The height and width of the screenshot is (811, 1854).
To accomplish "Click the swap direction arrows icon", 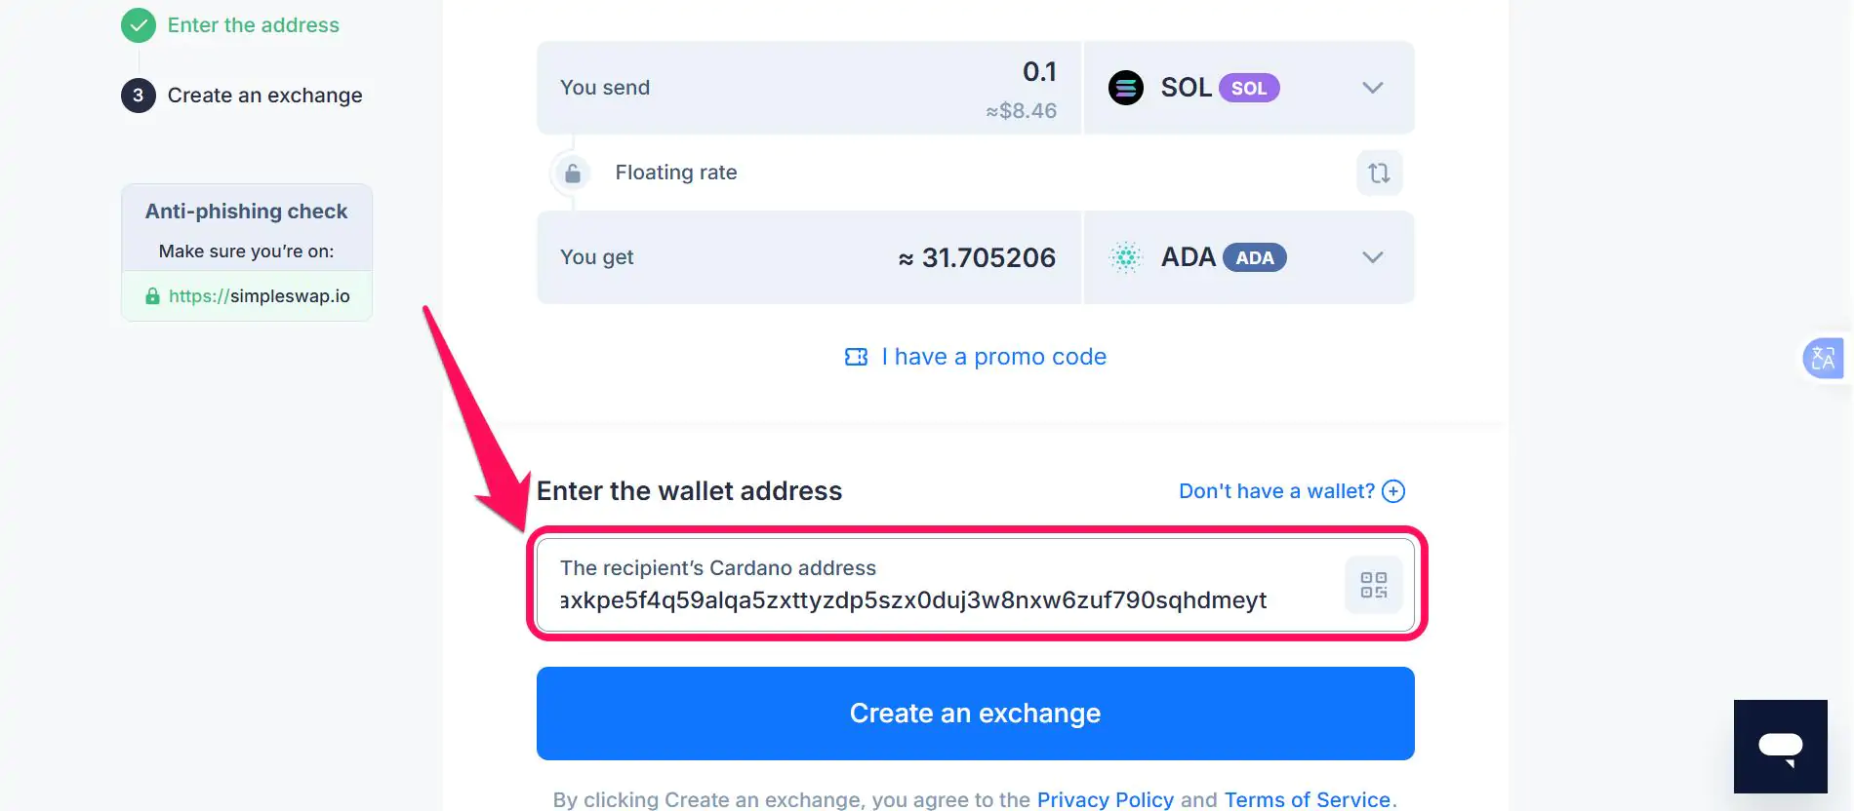I will tap(1379, 173).
